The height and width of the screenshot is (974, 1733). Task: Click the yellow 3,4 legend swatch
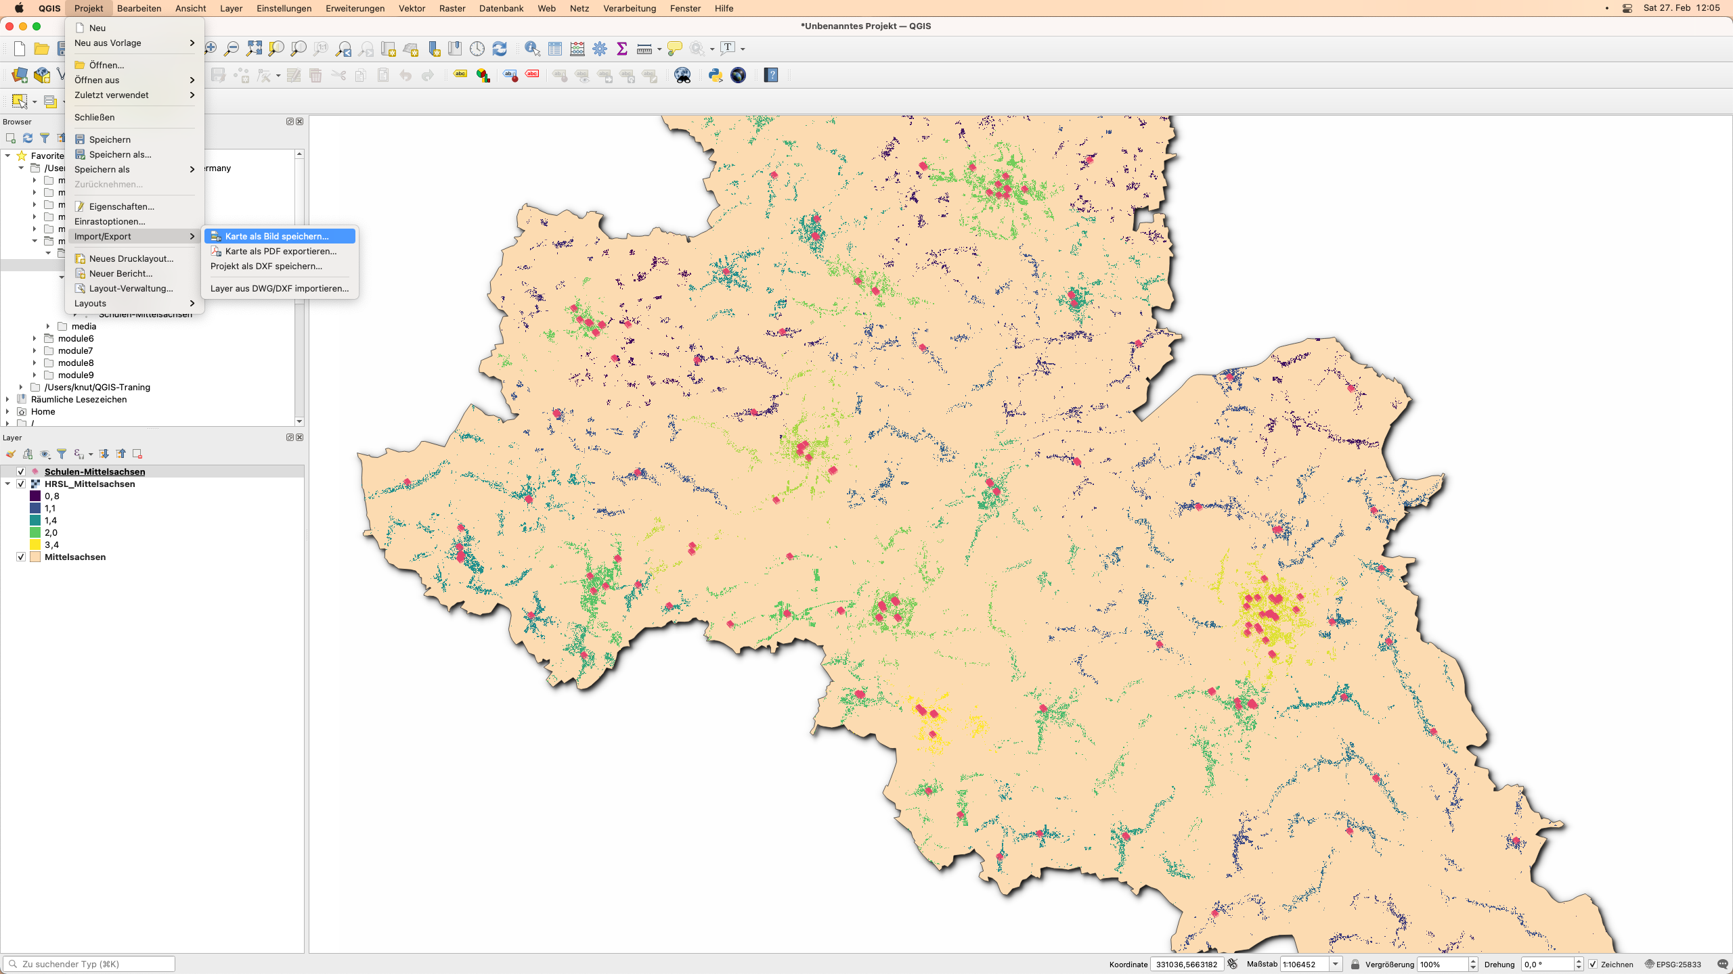coord(35,544)
